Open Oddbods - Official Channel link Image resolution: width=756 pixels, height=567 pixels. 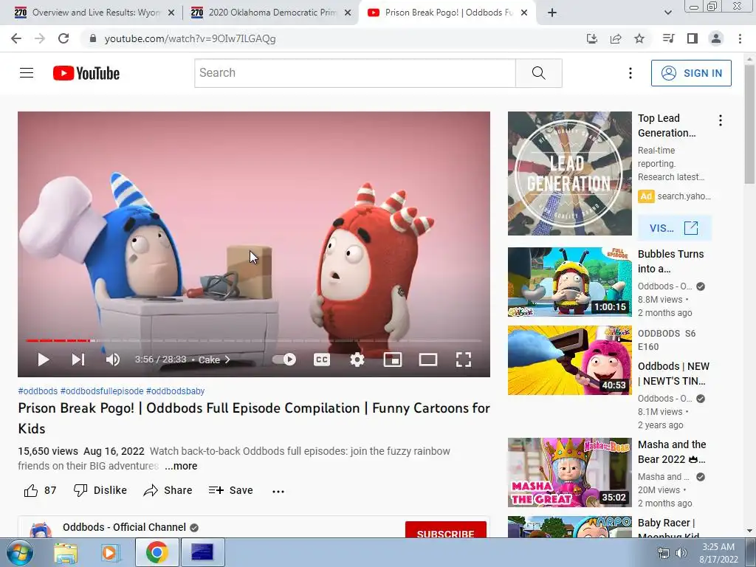tap(124, 527)
